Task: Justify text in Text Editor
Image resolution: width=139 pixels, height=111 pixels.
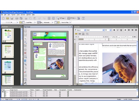Action: (x=136, y=30)
